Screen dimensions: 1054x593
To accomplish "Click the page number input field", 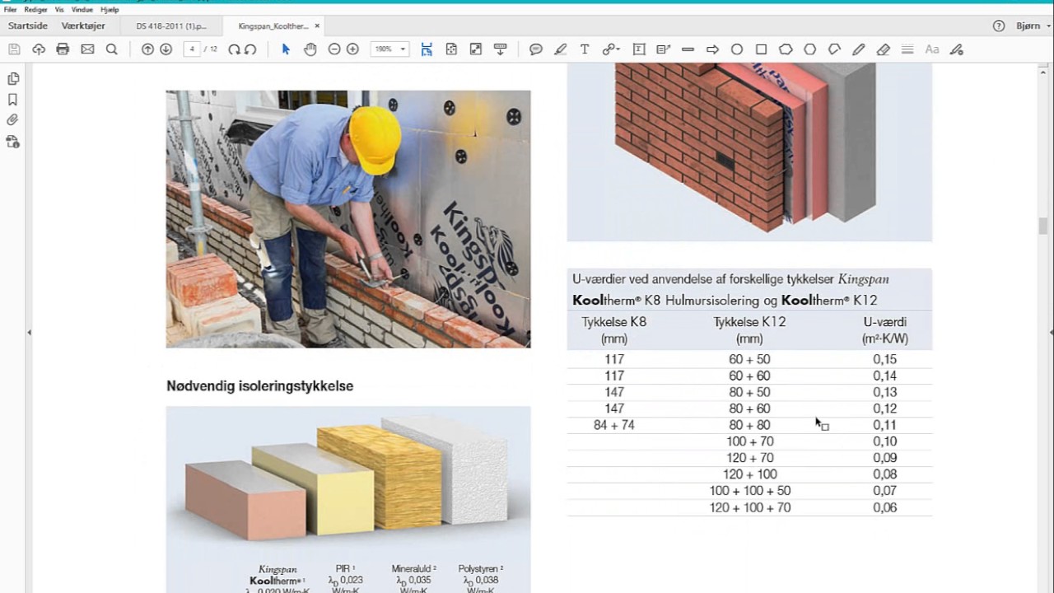I will click(192, 49).
